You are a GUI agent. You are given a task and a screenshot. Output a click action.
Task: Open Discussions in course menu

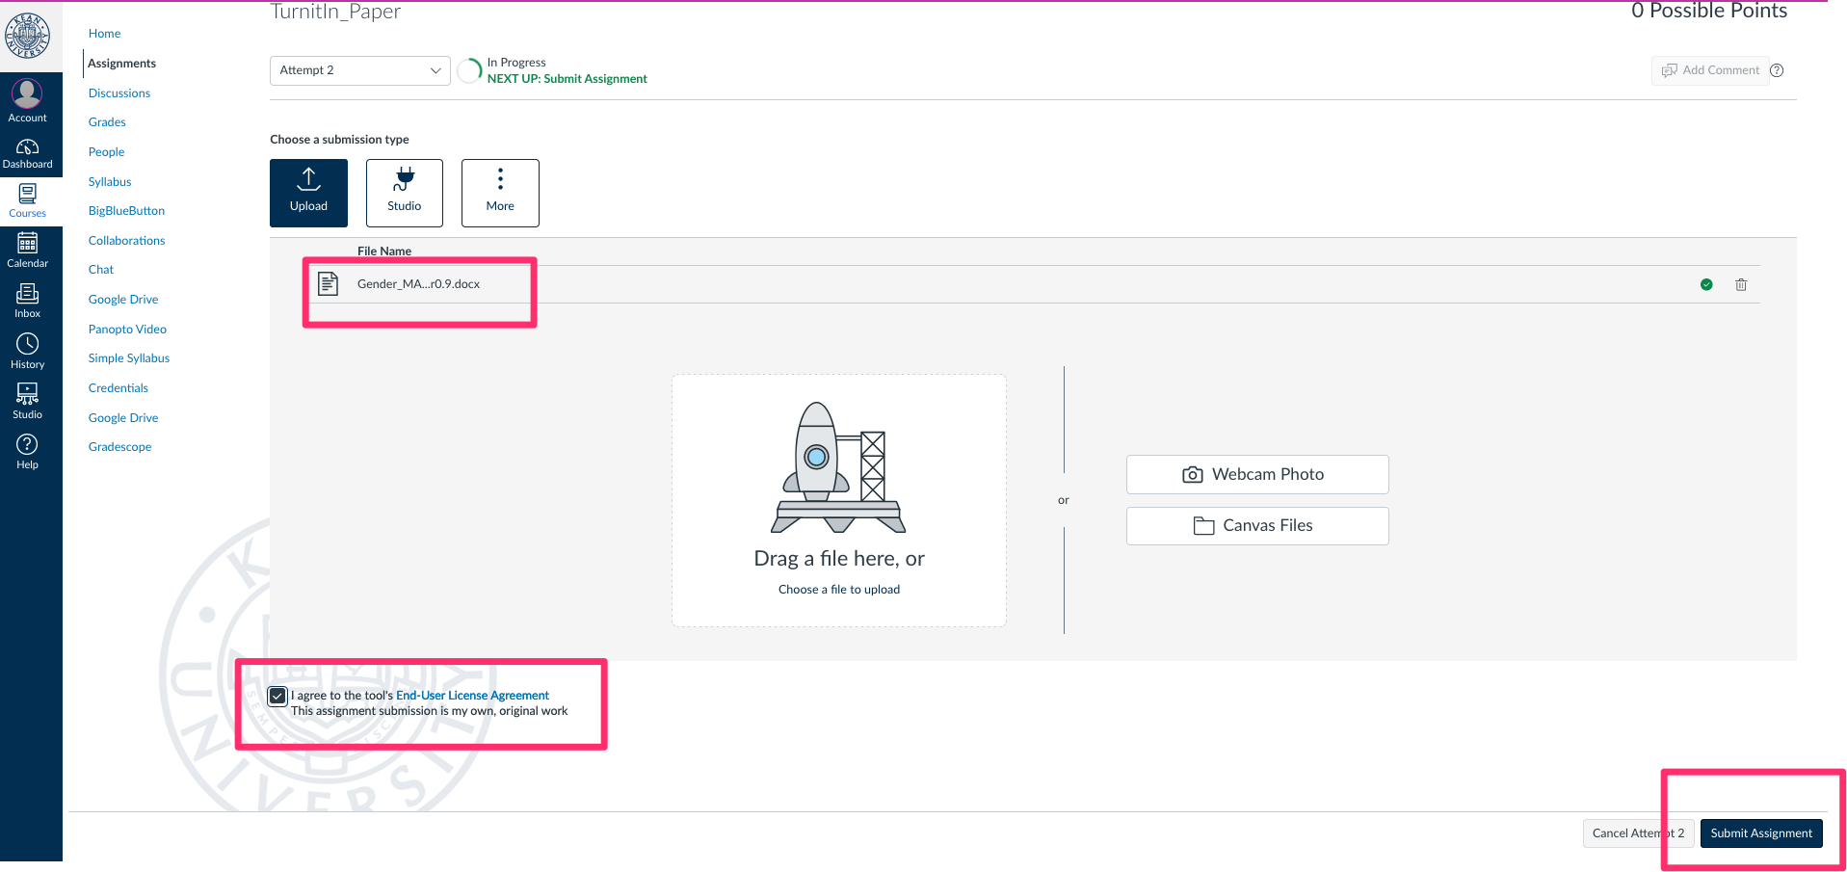(119, 93)
